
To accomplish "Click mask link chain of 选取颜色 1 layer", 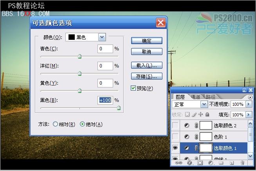I will click(x=196, y=148).
